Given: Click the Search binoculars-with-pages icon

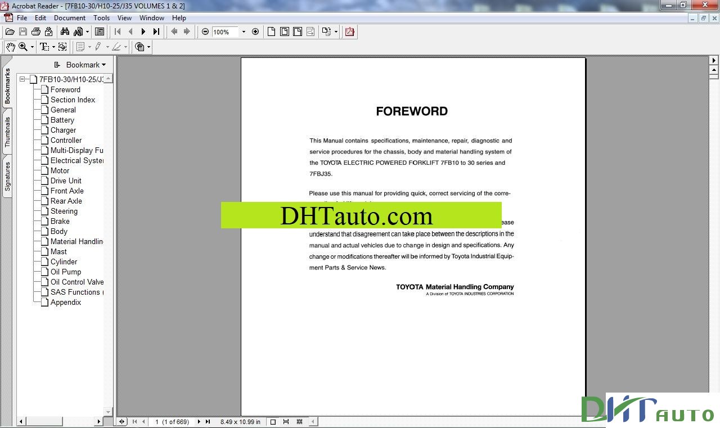Looking at the screenshot, I should (78, 31).
